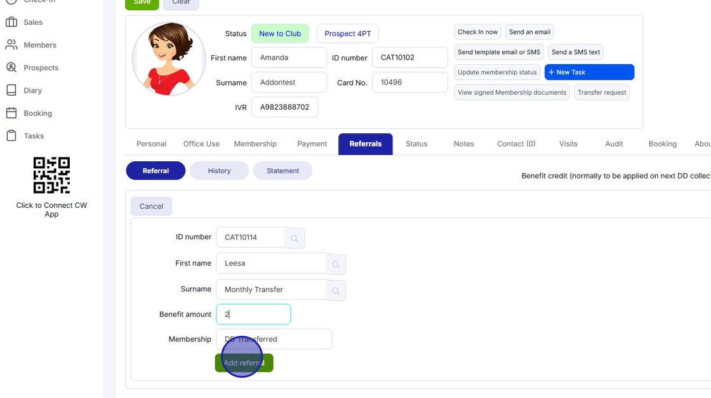Click Send an email

coord(529,32)
